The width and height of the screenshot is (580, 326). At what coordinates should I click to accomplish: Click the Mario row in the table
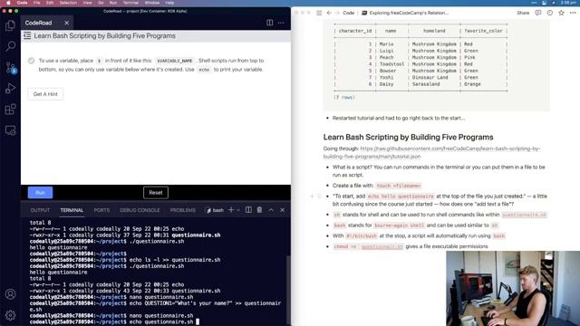[x=420, y=44]
